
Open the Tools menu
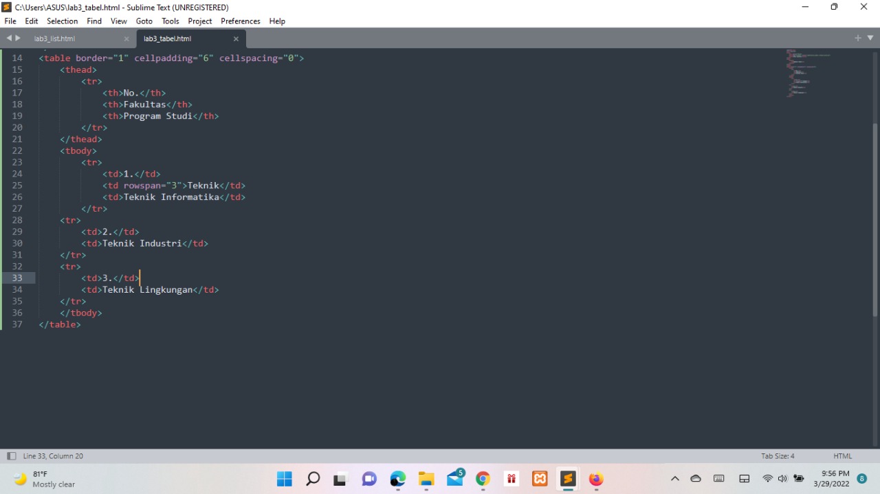170,21
